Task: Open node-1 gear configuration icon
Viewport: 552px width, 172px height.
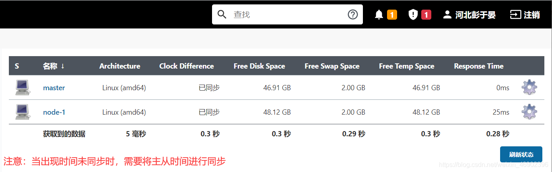Action: [x=529, y=112]
